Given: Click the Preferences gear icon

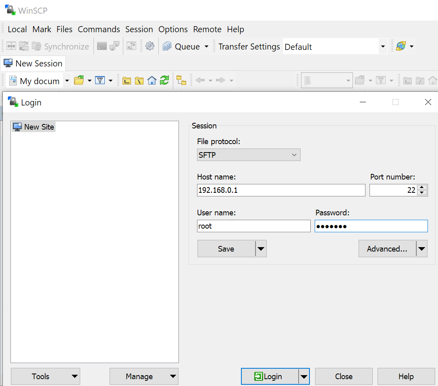Looking at the screenshot, I should tap(150, 46).
